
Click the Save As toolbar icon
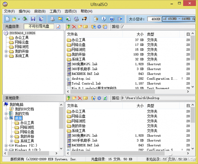pyautogui.click(x=41, y=19)
